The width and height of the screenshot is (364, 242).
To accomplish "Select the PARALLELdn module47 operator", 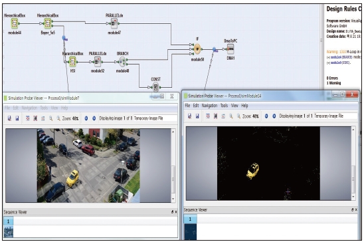I will (x=114, y=23).
